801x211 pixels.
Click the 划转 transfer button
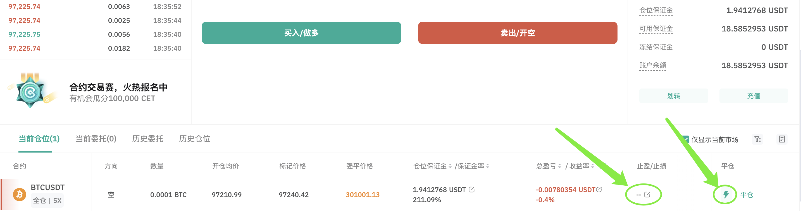[x=674, y=96]
